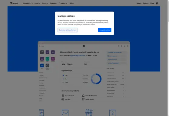Click the Manage cookies heading

click(66, 16)
